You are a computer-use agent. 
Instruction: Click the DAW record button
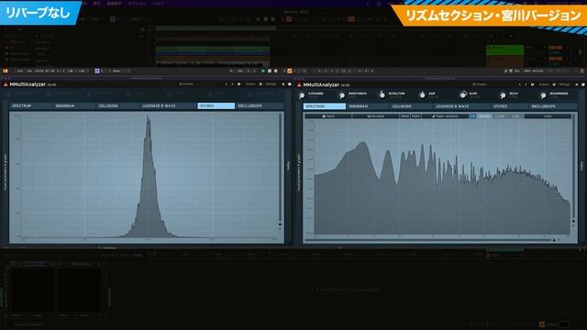pos(276,71)
